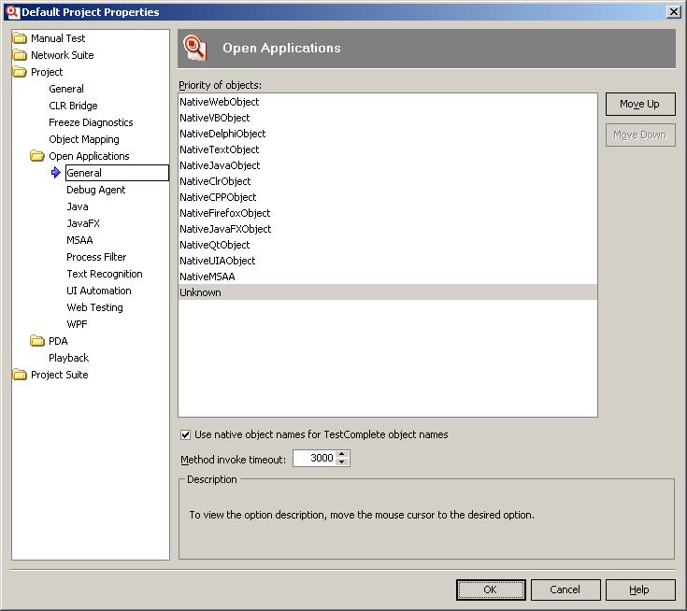Click the Method invoke timeout input field

[314, 459]
